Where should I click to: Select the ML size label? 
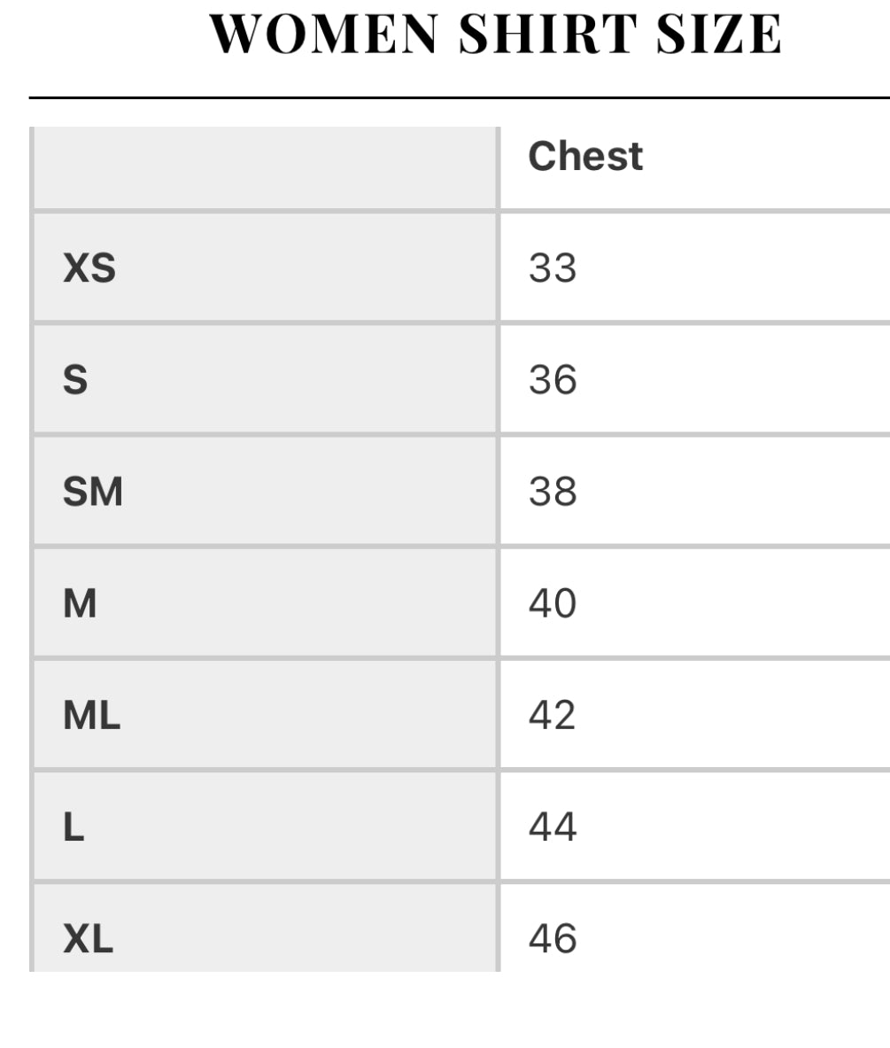(x=91, y=716)
